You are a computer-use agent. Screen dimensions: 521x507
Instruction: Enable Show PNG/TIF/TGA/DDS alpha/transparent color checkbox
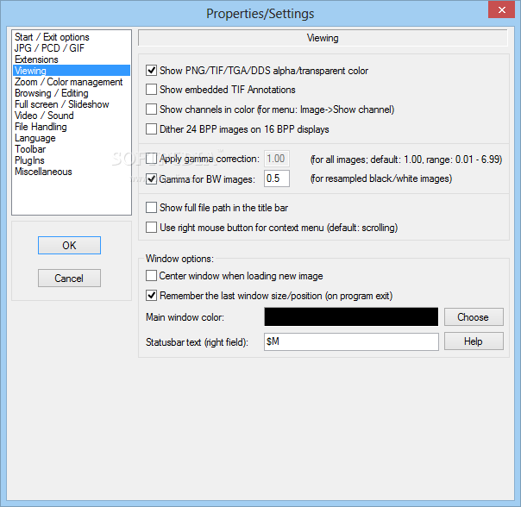point(151,71)
